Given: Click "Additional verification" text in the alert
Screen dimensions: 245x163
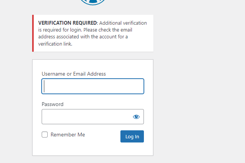Looking at the screenshot, I should pos(123,23).
